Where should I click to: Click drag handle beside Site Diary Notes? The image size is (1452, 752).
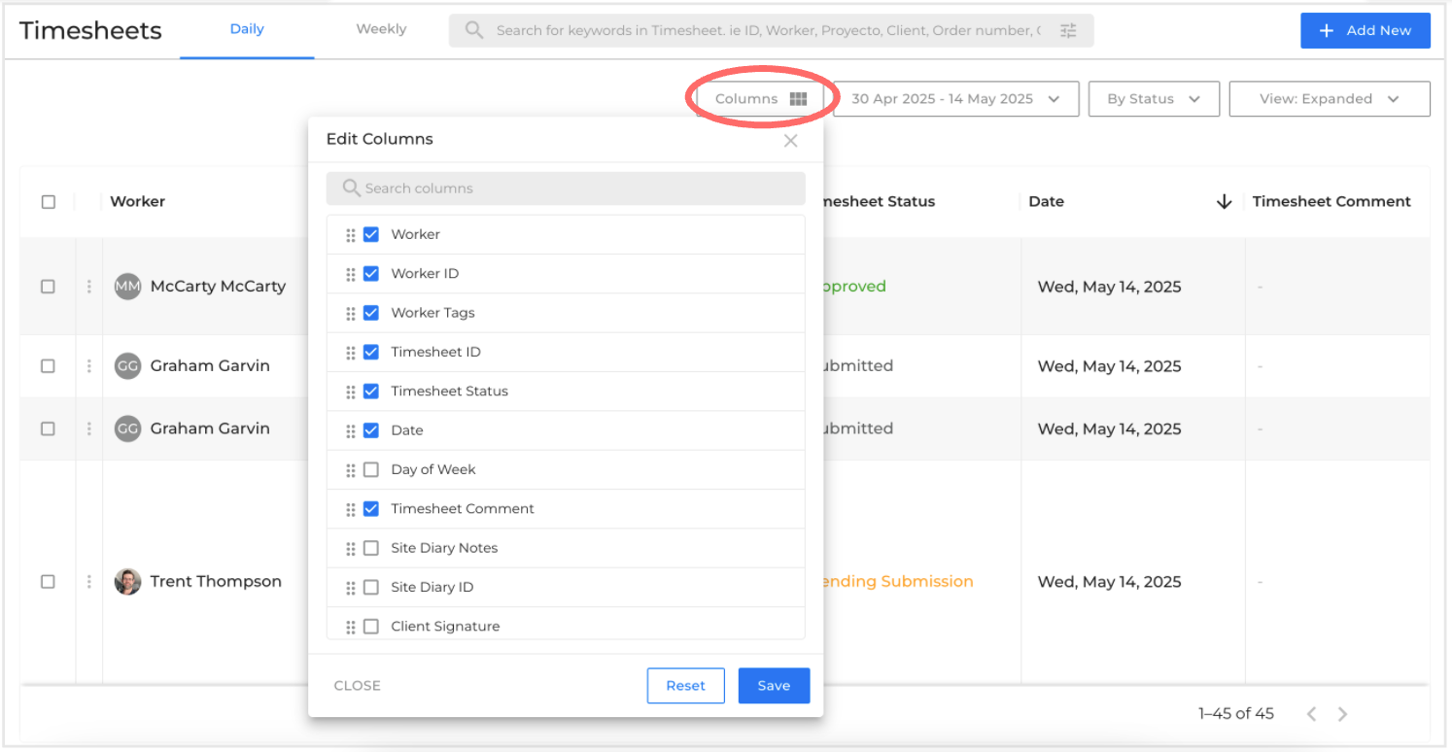pyautogui.click(x=350, y=548)
